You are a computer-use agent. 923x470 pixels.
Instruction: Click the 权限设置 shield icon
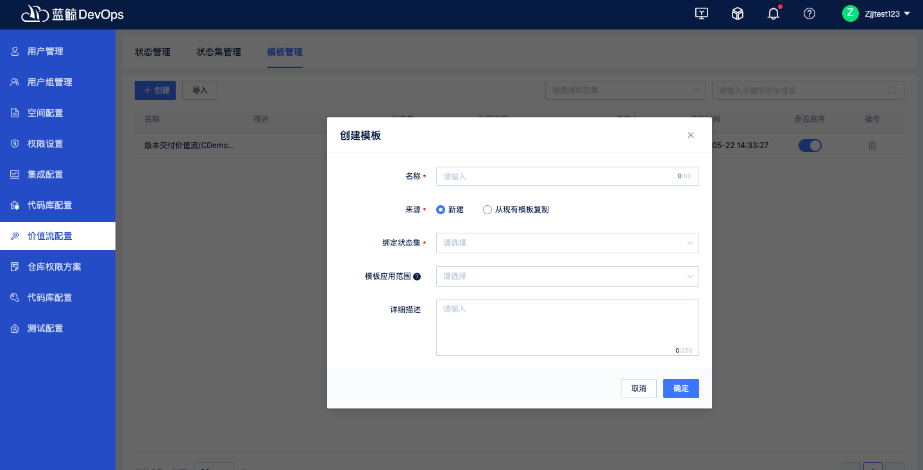pos(15,144)
